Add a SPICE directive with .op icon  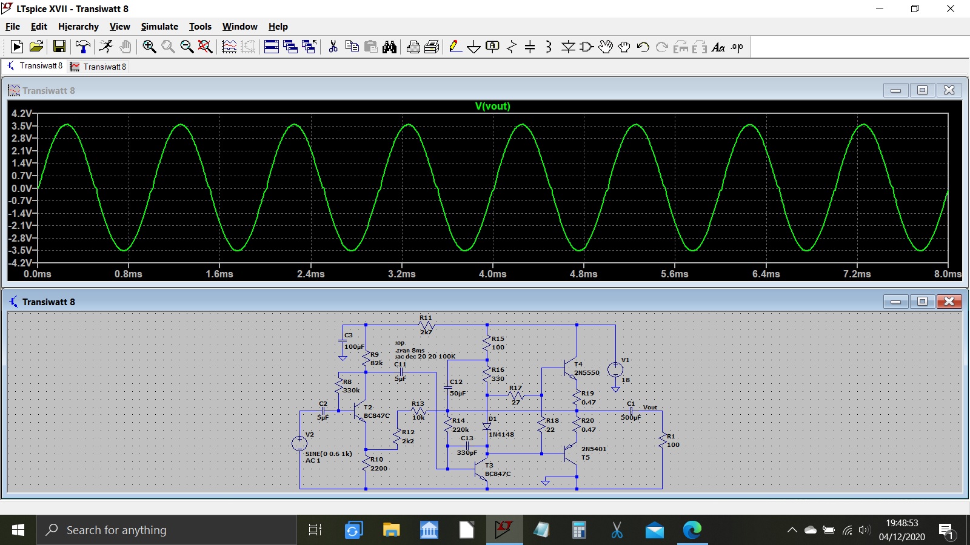737,47
